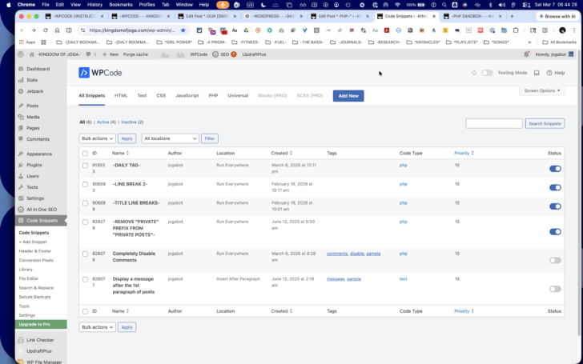The image size is (583, 364).
Task: Focus the snippet search input field
Action: point(494,124)
